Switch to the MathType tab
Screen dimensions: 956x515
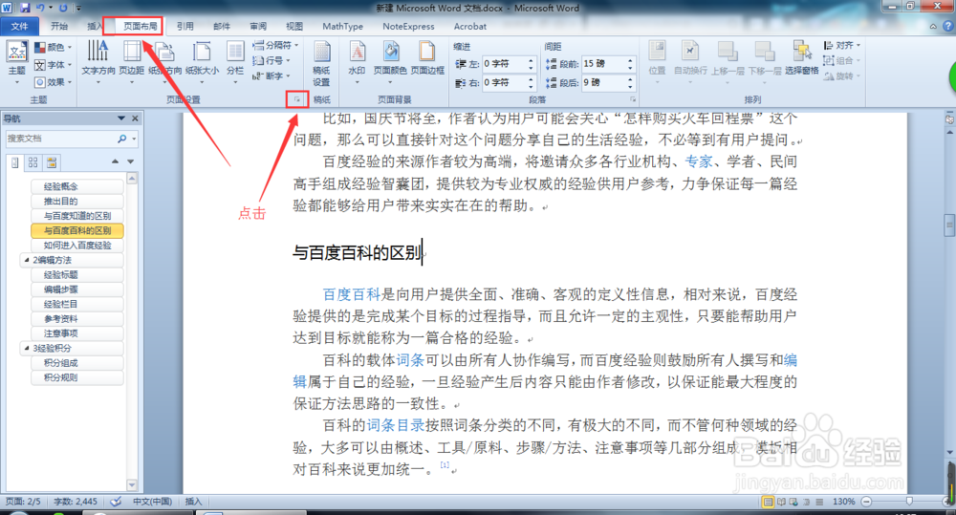click(x=342, y=26)
